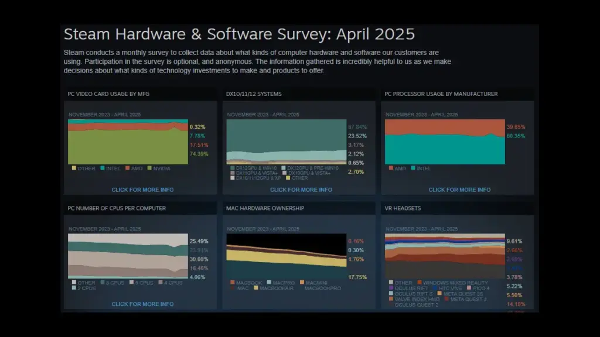The height and width of the screenshot is (337, 600).
Task: Click AMD legend swatch in processor chart
Action: [391, 168]
